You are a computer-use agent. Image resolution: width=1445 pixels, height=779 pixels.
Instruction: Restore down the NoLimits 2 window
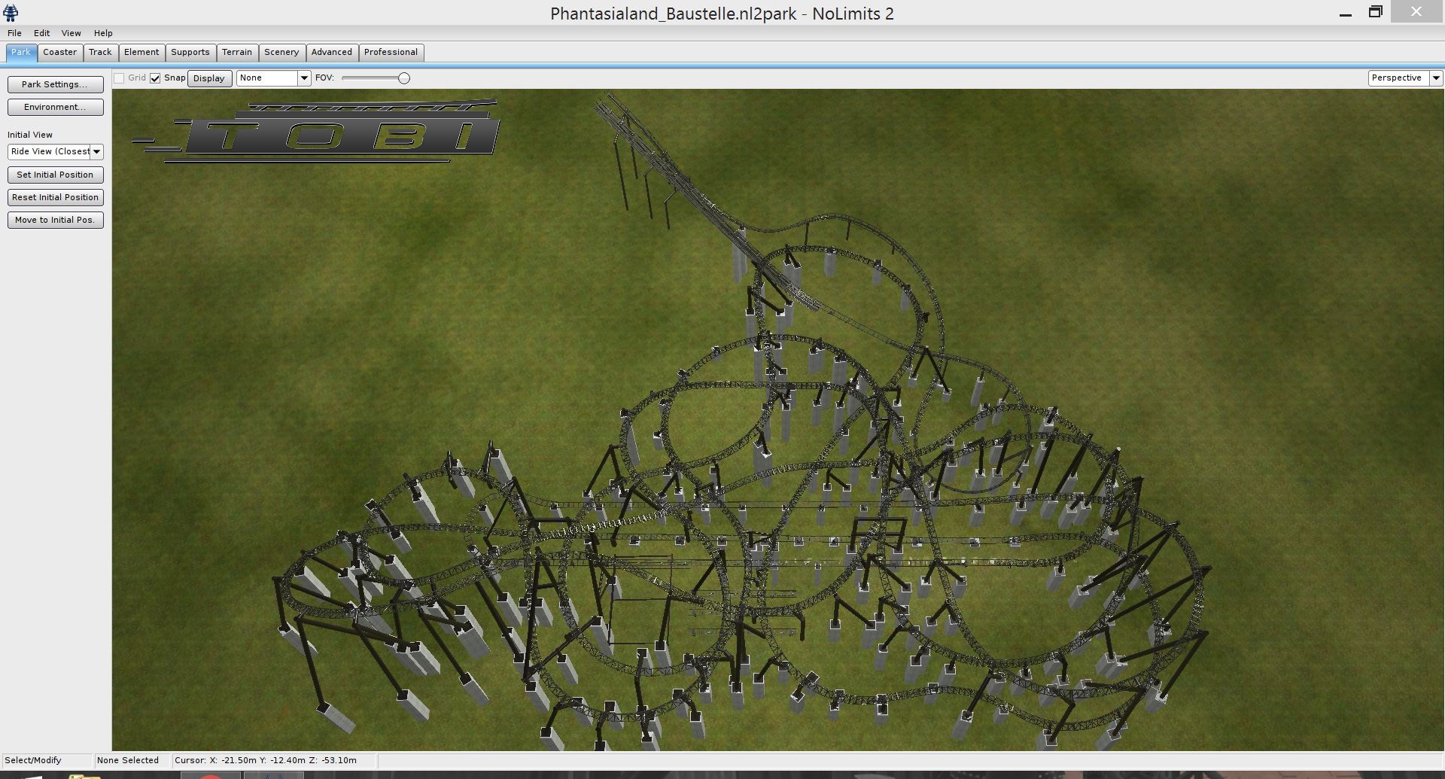[1375, 12]
